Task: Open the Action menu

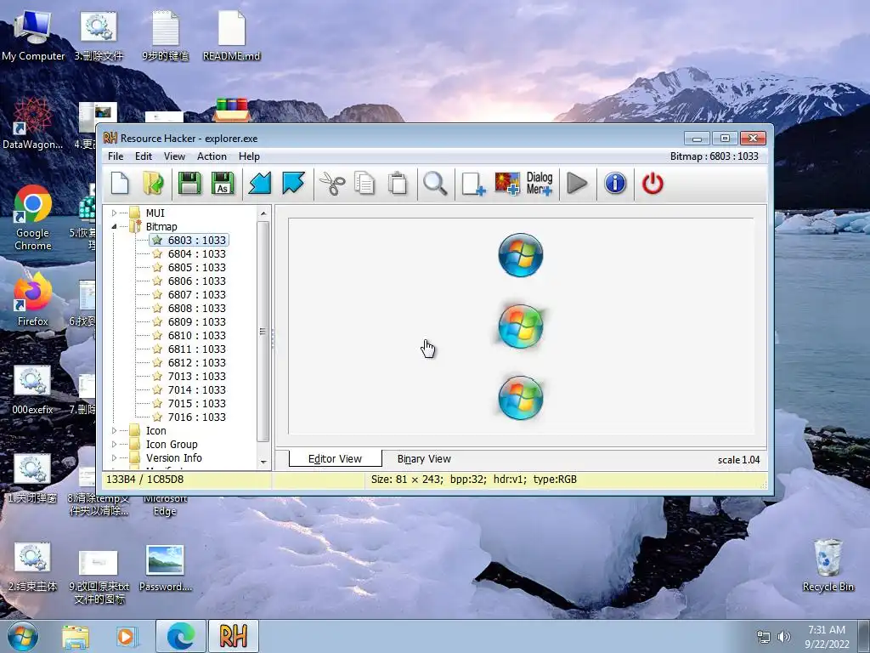Action: (212, 156)
